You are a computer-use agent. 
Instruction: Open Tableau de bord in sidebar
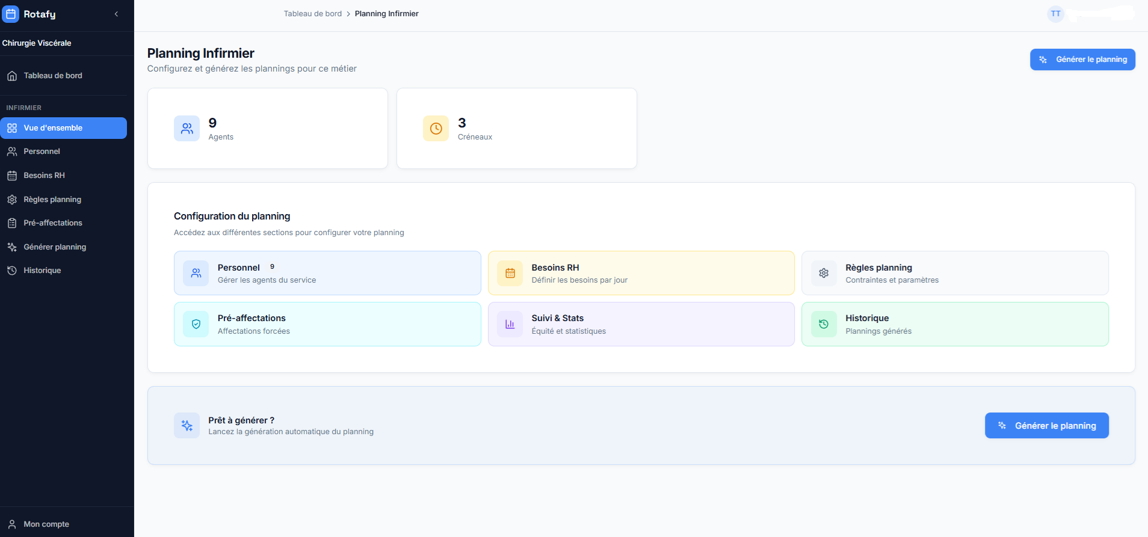[x=53, y=76]
